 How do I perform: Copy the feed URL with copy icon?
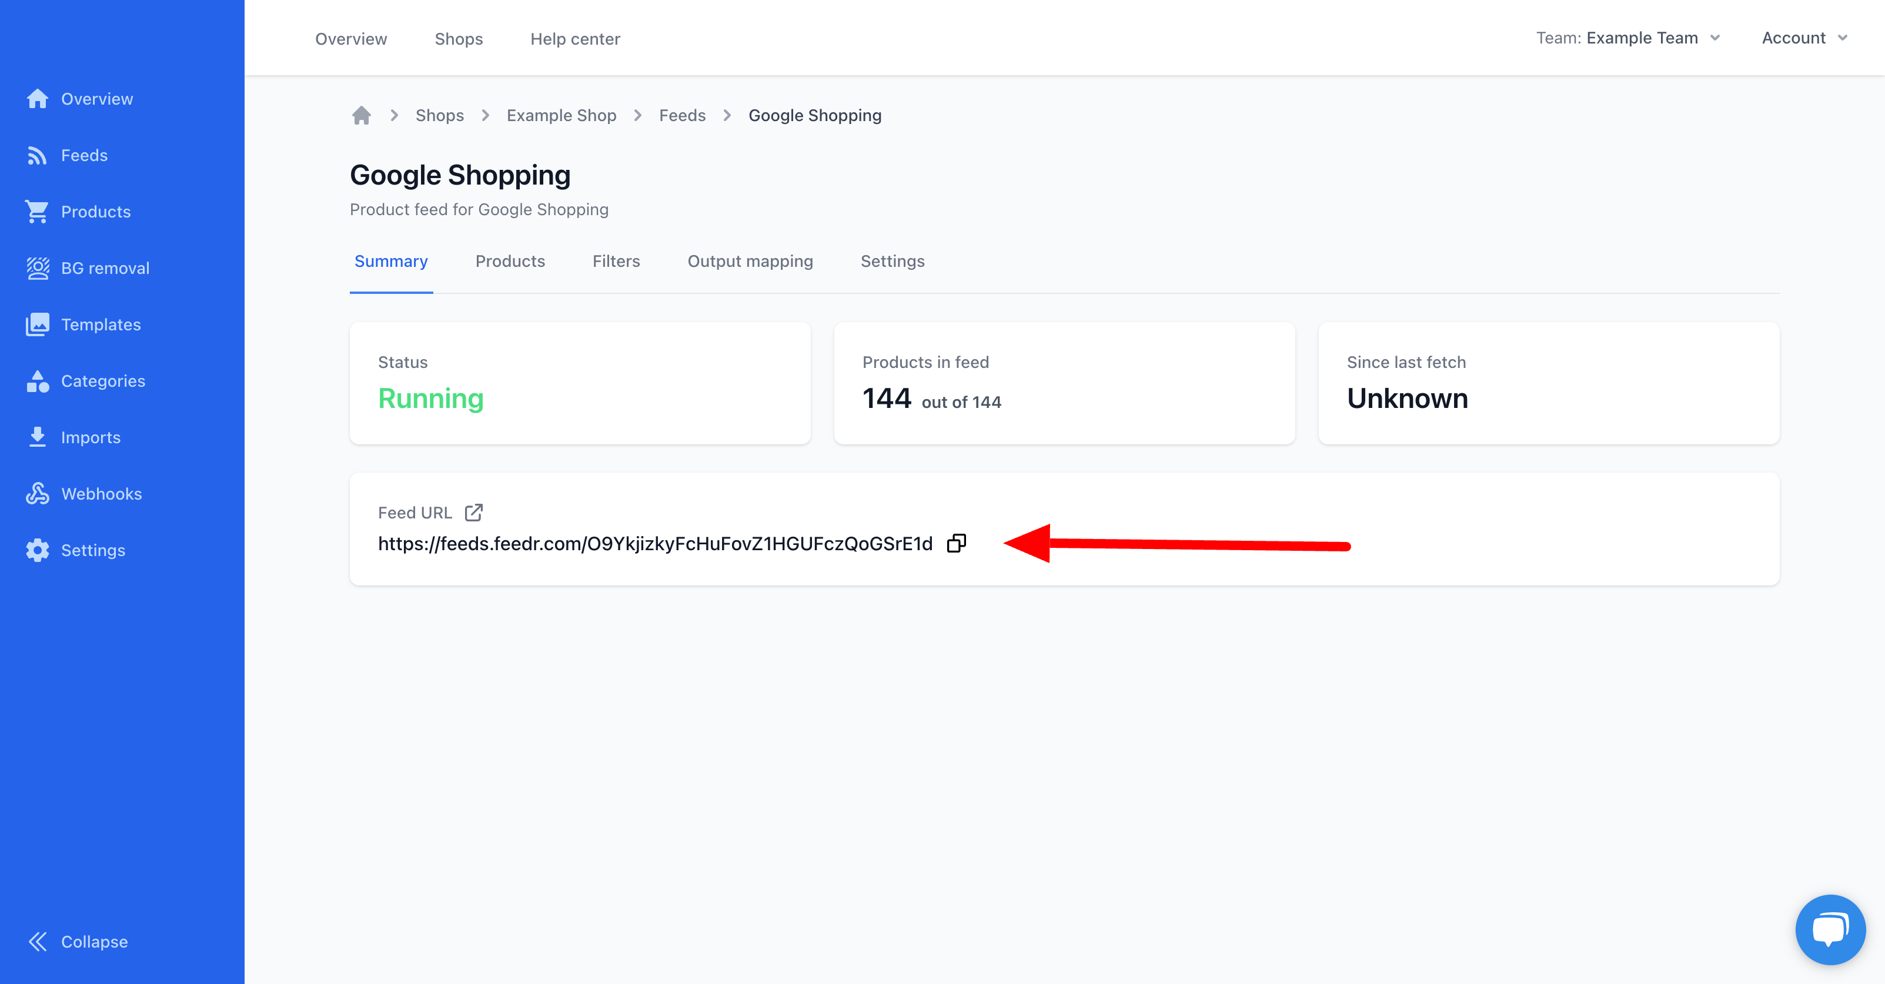click(957, 543)
